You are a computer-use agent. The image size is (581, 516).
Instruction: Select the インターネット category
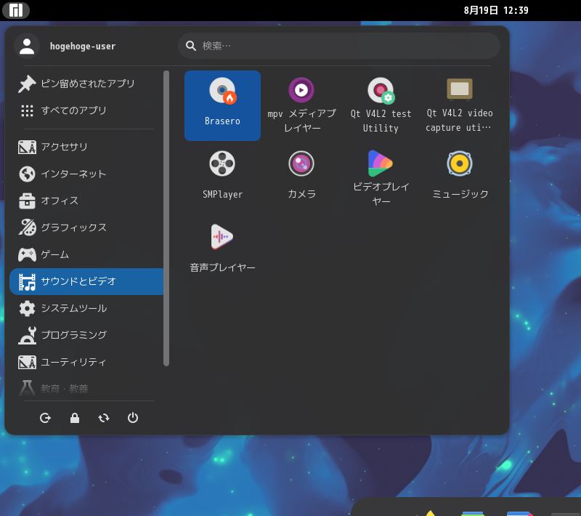click(86, 174)
